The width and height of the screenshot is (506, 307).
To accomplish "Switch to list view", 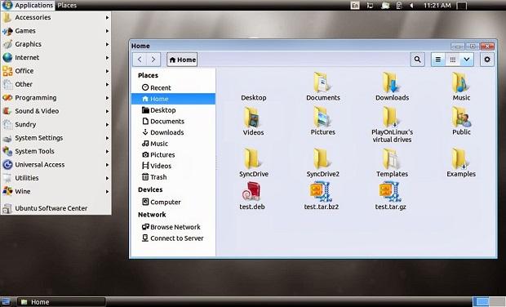I will [438, 60].
